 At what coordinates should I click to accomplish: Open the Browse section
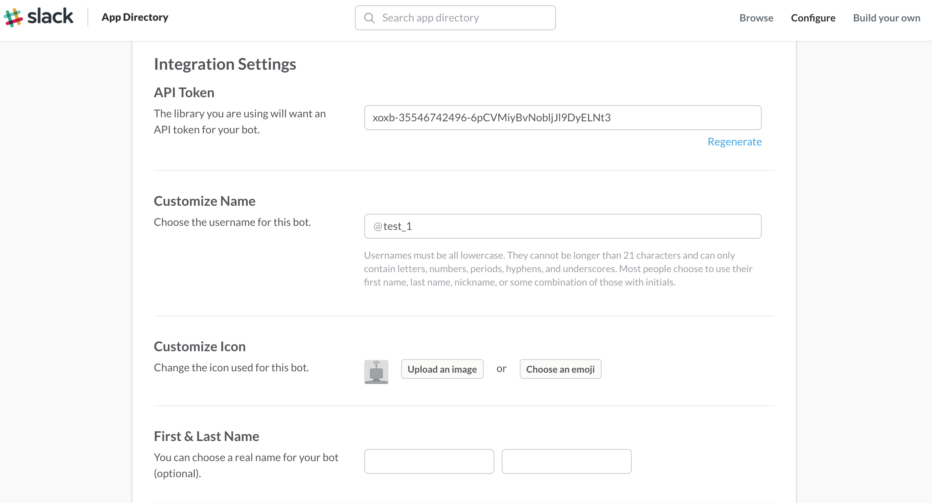tap(756, 18)
